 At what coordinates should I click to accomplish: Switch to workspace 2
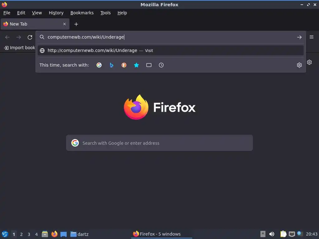click(21, 234)
